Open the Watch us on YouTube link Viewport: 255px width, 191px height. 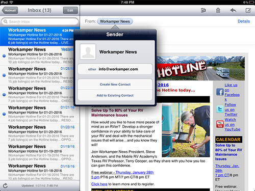[232, 124]
